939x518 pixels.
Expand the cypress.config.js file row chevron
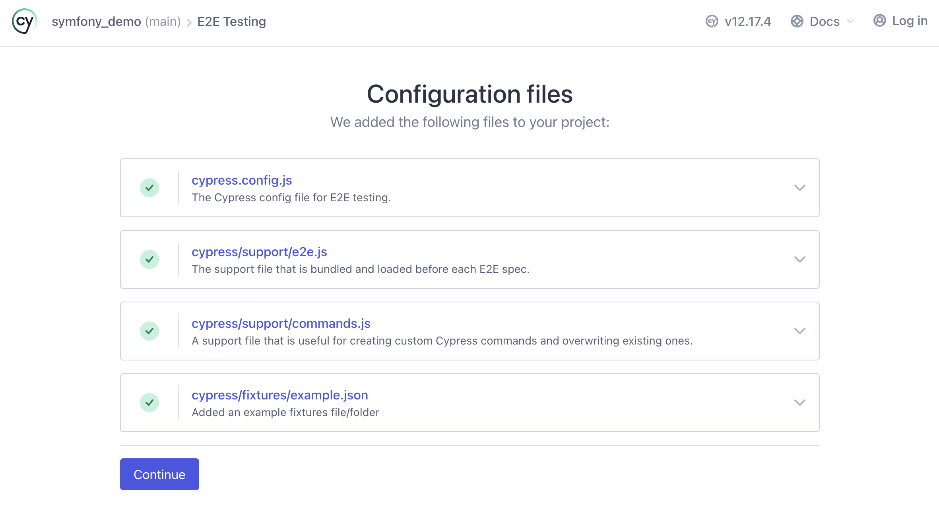(799, 188)
